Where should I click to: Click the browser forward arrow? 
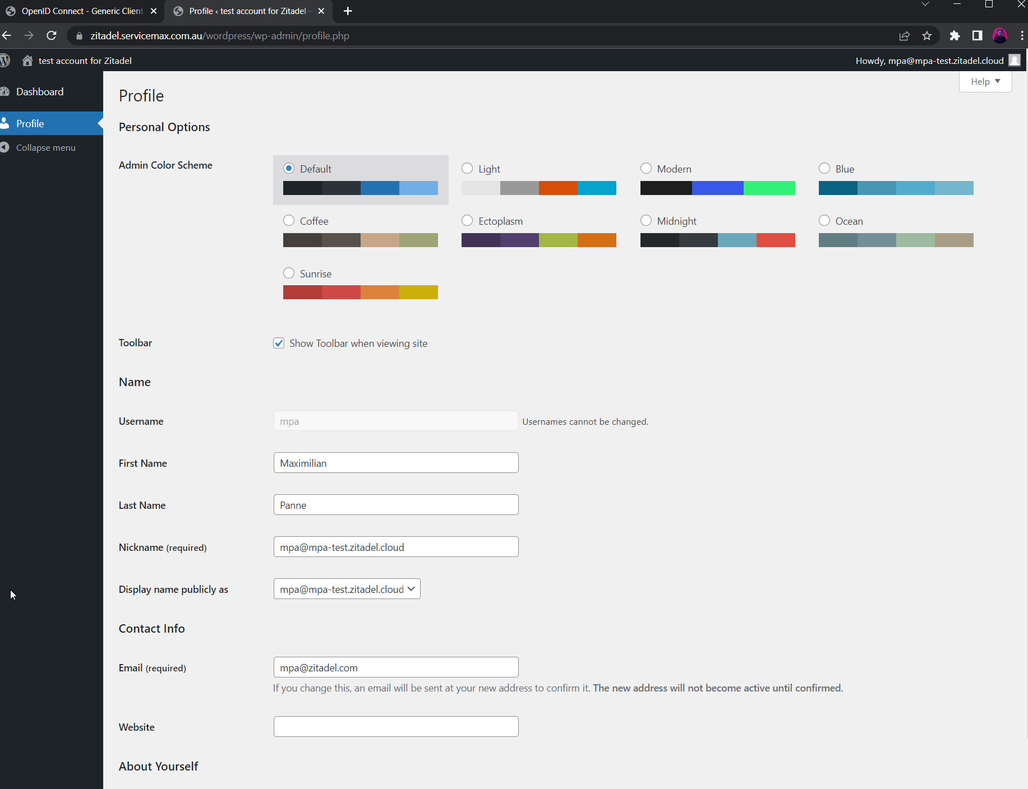pos(29,36)
